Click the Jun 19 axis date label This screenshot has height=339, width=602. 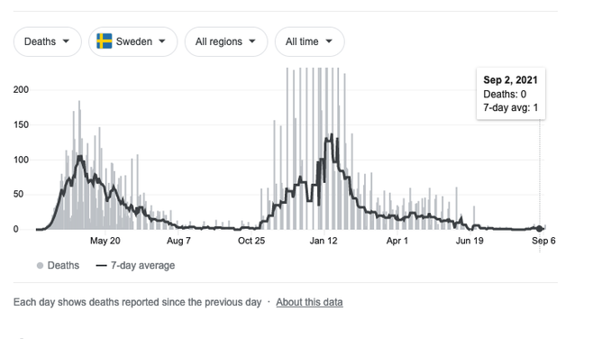coord(470,241)
